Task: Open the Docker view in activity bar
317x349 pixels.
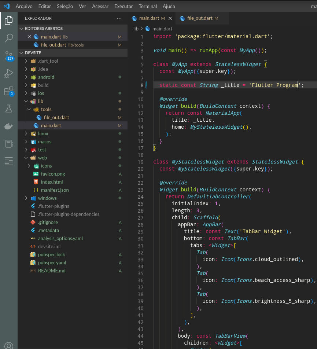Action: point(9,126)
